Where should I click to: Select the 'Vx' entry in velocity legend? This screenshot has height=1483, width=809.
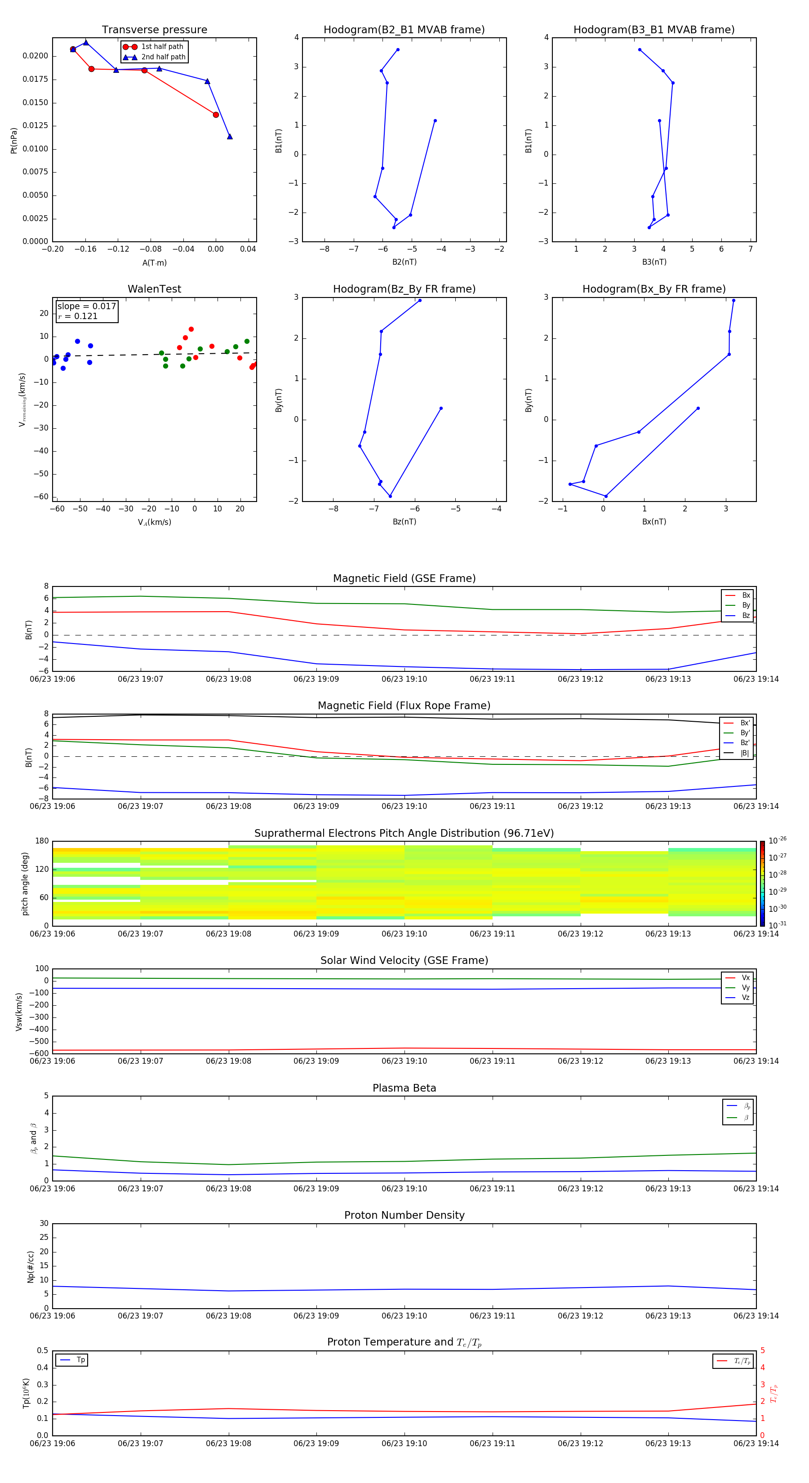[x=738, y=977]
